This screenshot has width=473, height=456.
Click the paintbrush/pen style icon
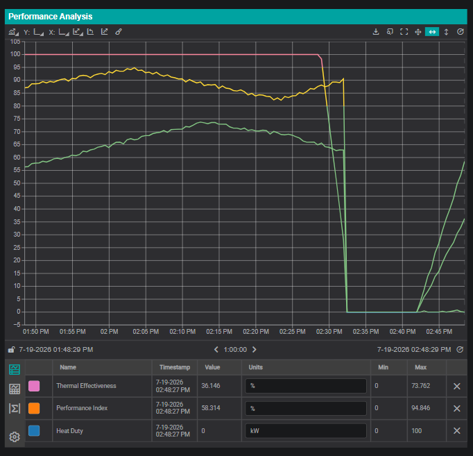(x=118, y=32)
